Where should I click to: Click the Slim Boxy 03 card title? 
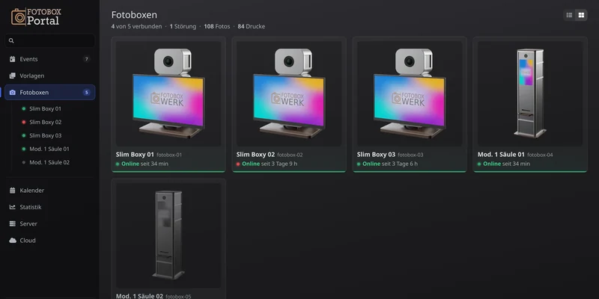pyautogui.click(x=376, y=155)
